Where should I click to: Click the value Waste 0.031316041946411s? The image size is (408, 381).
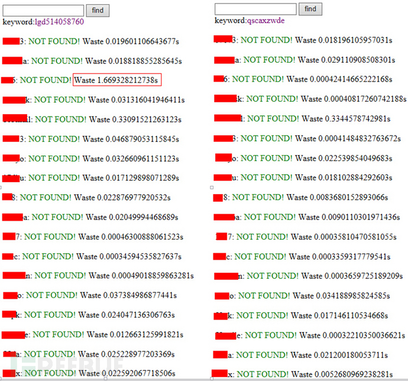[x=137, y=100]
